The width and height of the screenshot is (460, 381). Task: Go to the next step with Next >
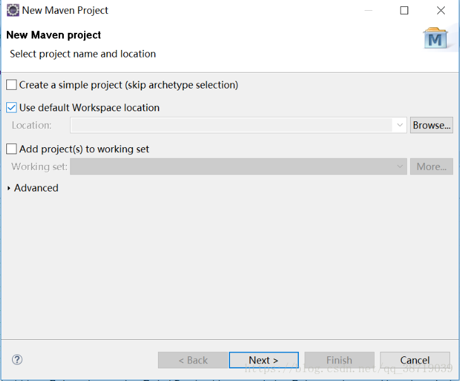[263, 360]
